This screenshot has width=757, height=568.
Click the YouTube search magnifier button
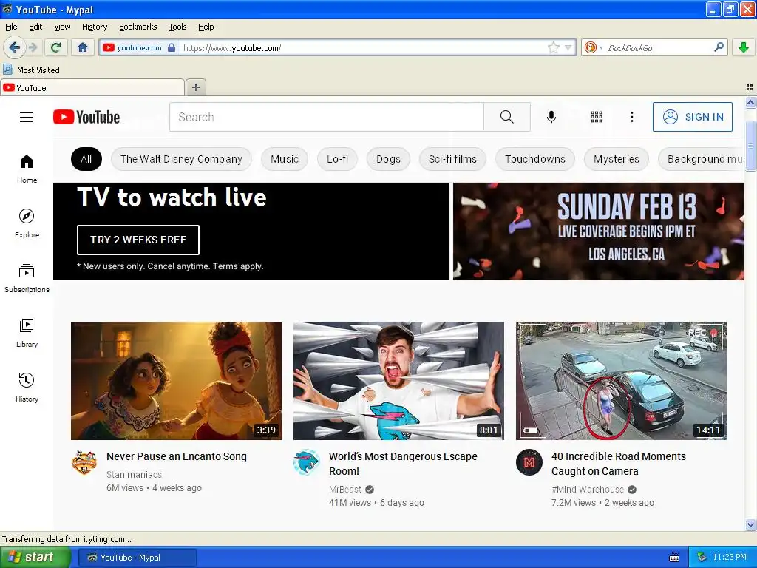coord(507,117)
